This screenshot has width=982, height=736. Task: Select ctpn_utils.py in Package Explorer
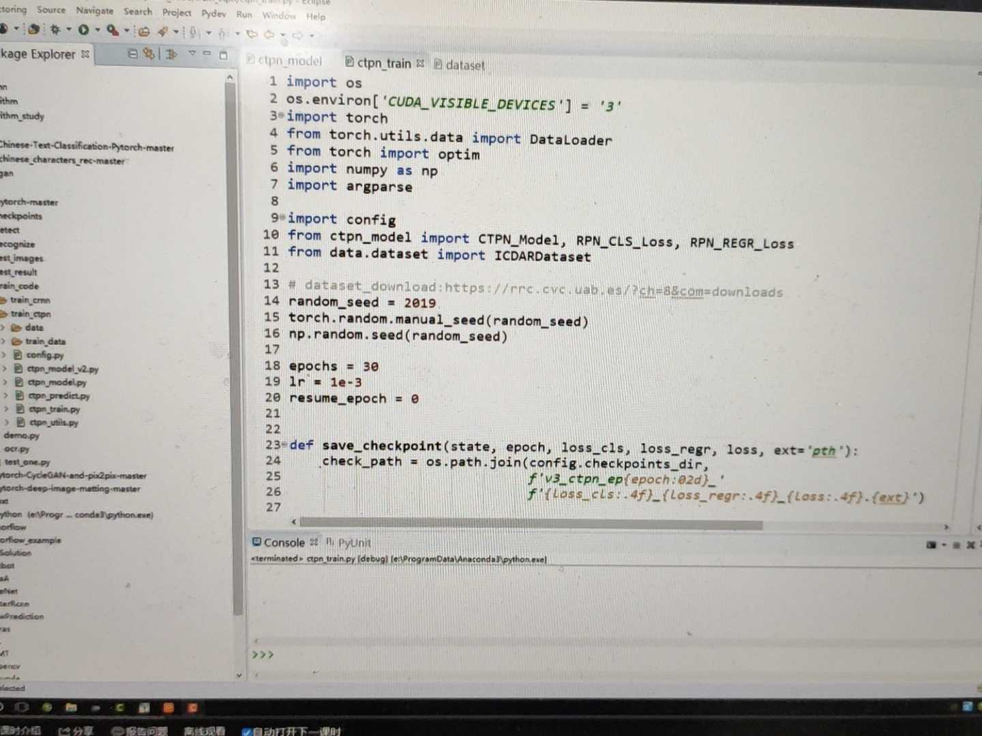pos(48,423)
